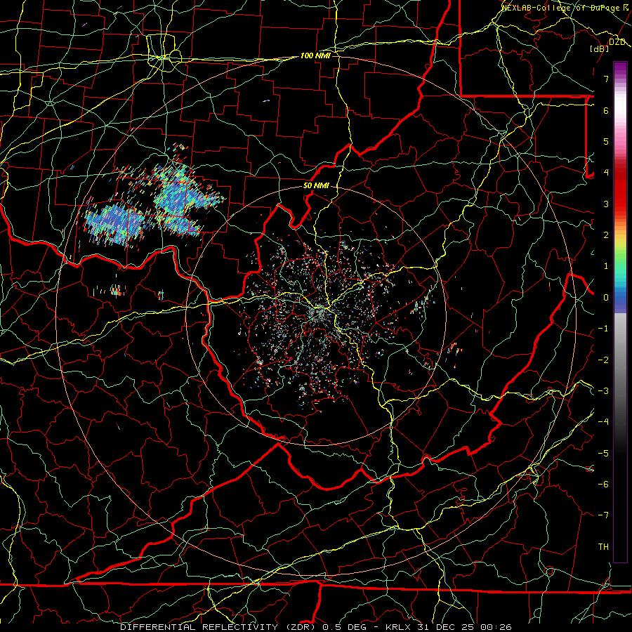Click the "-3" tick label on the scale
The image size is (632, 632).
click(x=603, y=391)
